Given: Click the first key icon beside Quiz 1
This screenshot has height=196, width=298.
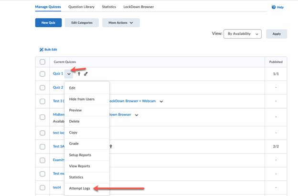Looking at the screenshot, I should point(79,74).
